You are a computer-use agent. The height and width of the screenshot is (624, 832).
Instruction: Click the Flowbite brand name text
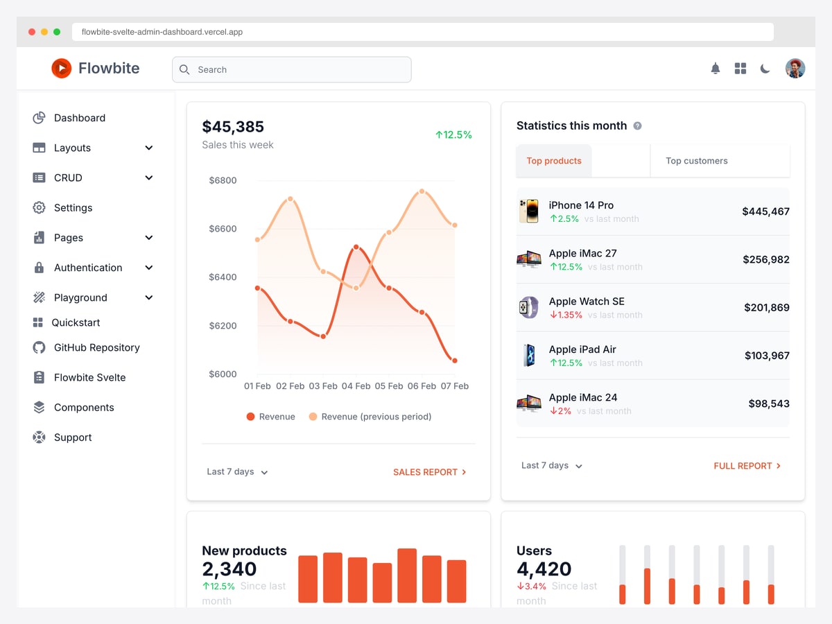point(109,68)
